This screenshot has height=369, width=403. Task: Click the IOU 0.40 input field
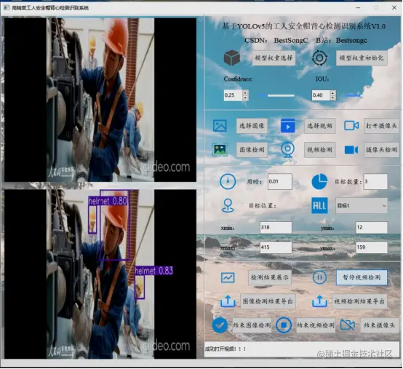click(321, 95)
